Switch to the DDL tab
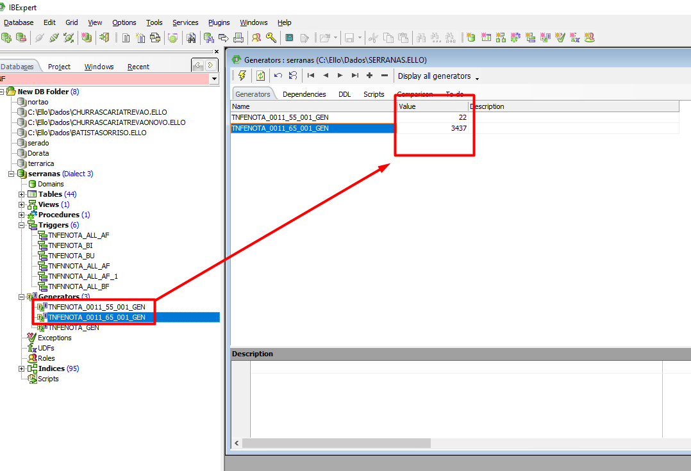The height and width of the screenshot is (471, 691). (344, 94)
